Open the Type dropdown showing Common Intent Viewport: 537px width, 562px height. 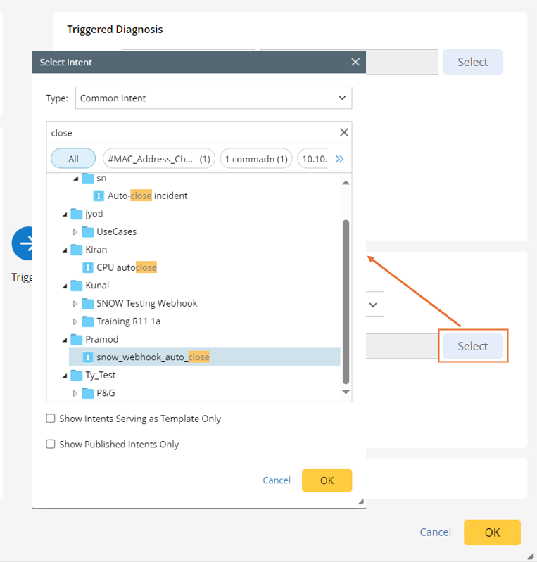tap(213, 98)
